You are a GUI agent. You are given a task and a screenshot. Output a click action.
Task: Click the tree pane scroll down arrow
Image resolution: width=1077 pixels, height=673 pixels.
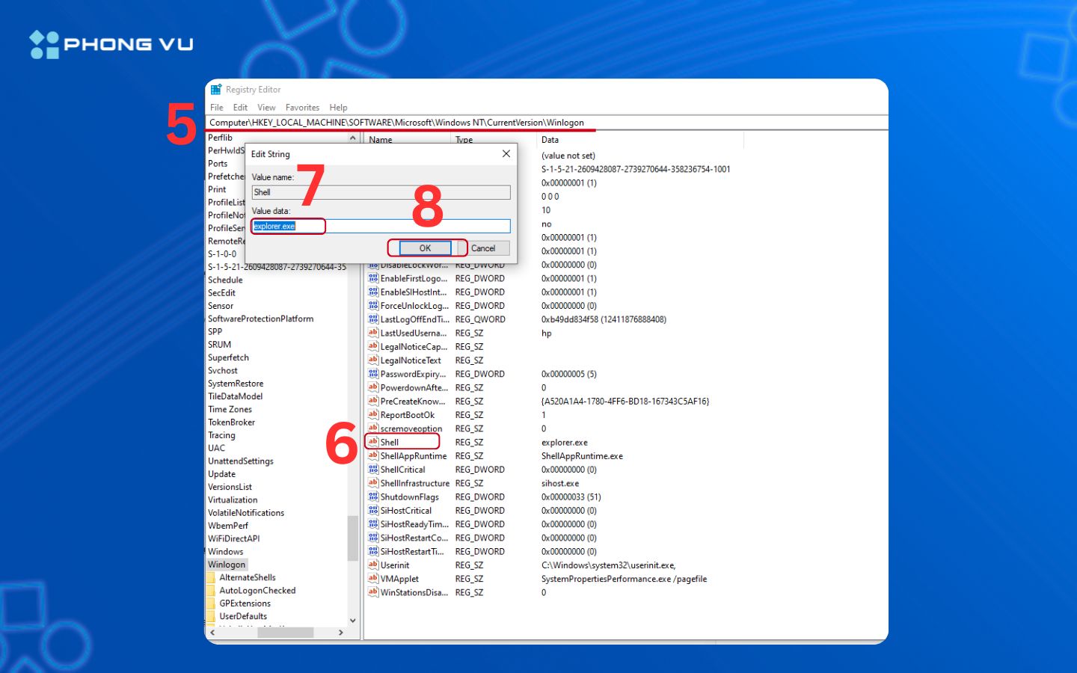pos(353,621)
